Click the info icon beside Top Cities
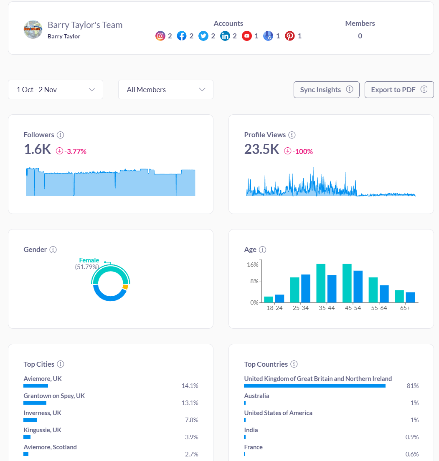The image size is (439, 461). click(61, 364)
